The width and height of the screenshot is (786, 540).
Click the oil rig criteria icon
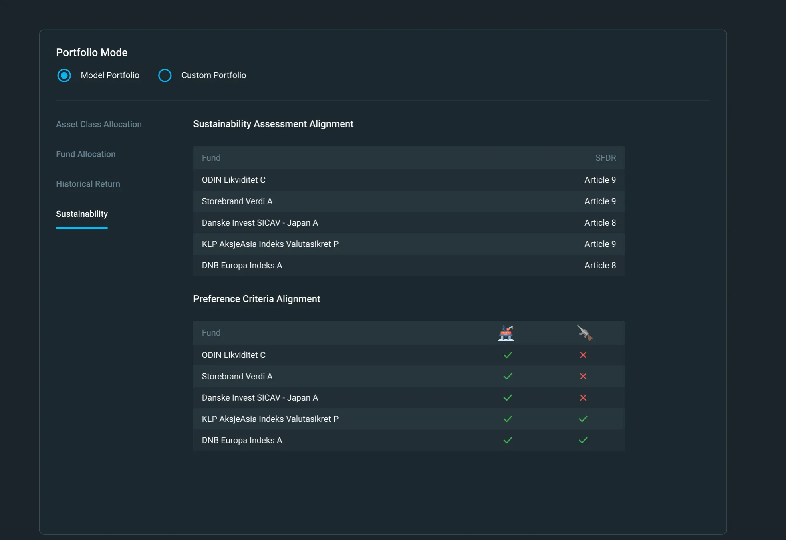pyautogui.click(x=506, y=333)
